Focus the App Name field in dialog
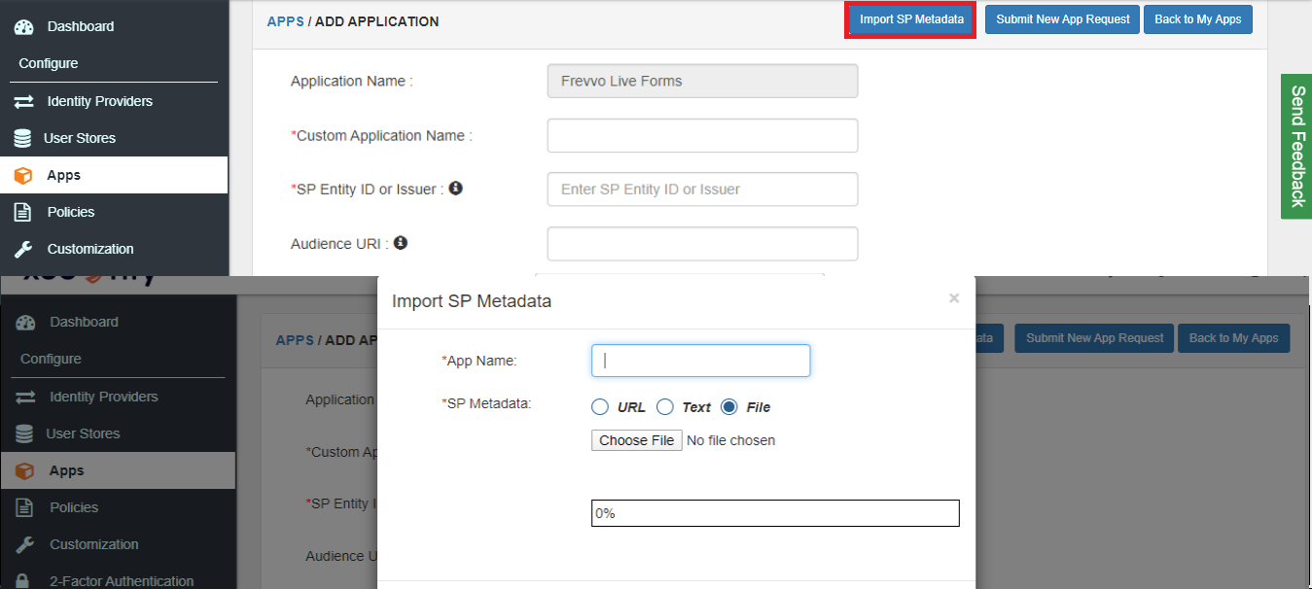The width and height of the screenshot is (1312, 589). (700, 361)
